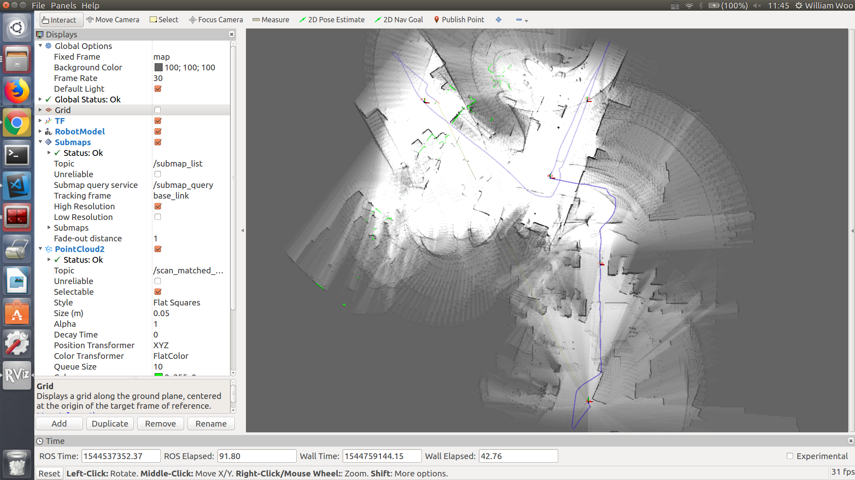
Task: Choose the Focus Camera tool
Action: (x=216, y=20)
